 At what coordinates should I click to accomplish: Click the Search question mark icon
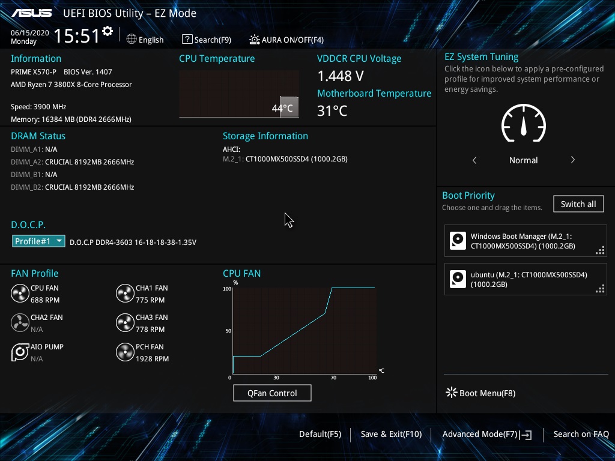point(187,39)
